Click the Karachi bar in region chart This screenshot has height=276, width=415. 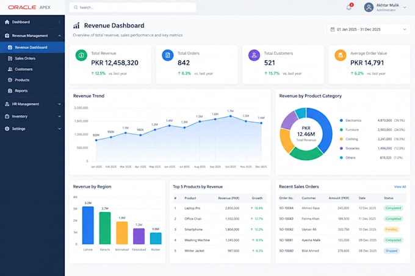click(x=105, y=228)
